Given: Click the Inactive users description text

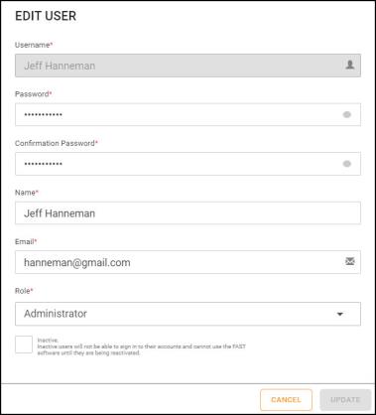Looking at the screenshot, I should [x=142, y=349].
